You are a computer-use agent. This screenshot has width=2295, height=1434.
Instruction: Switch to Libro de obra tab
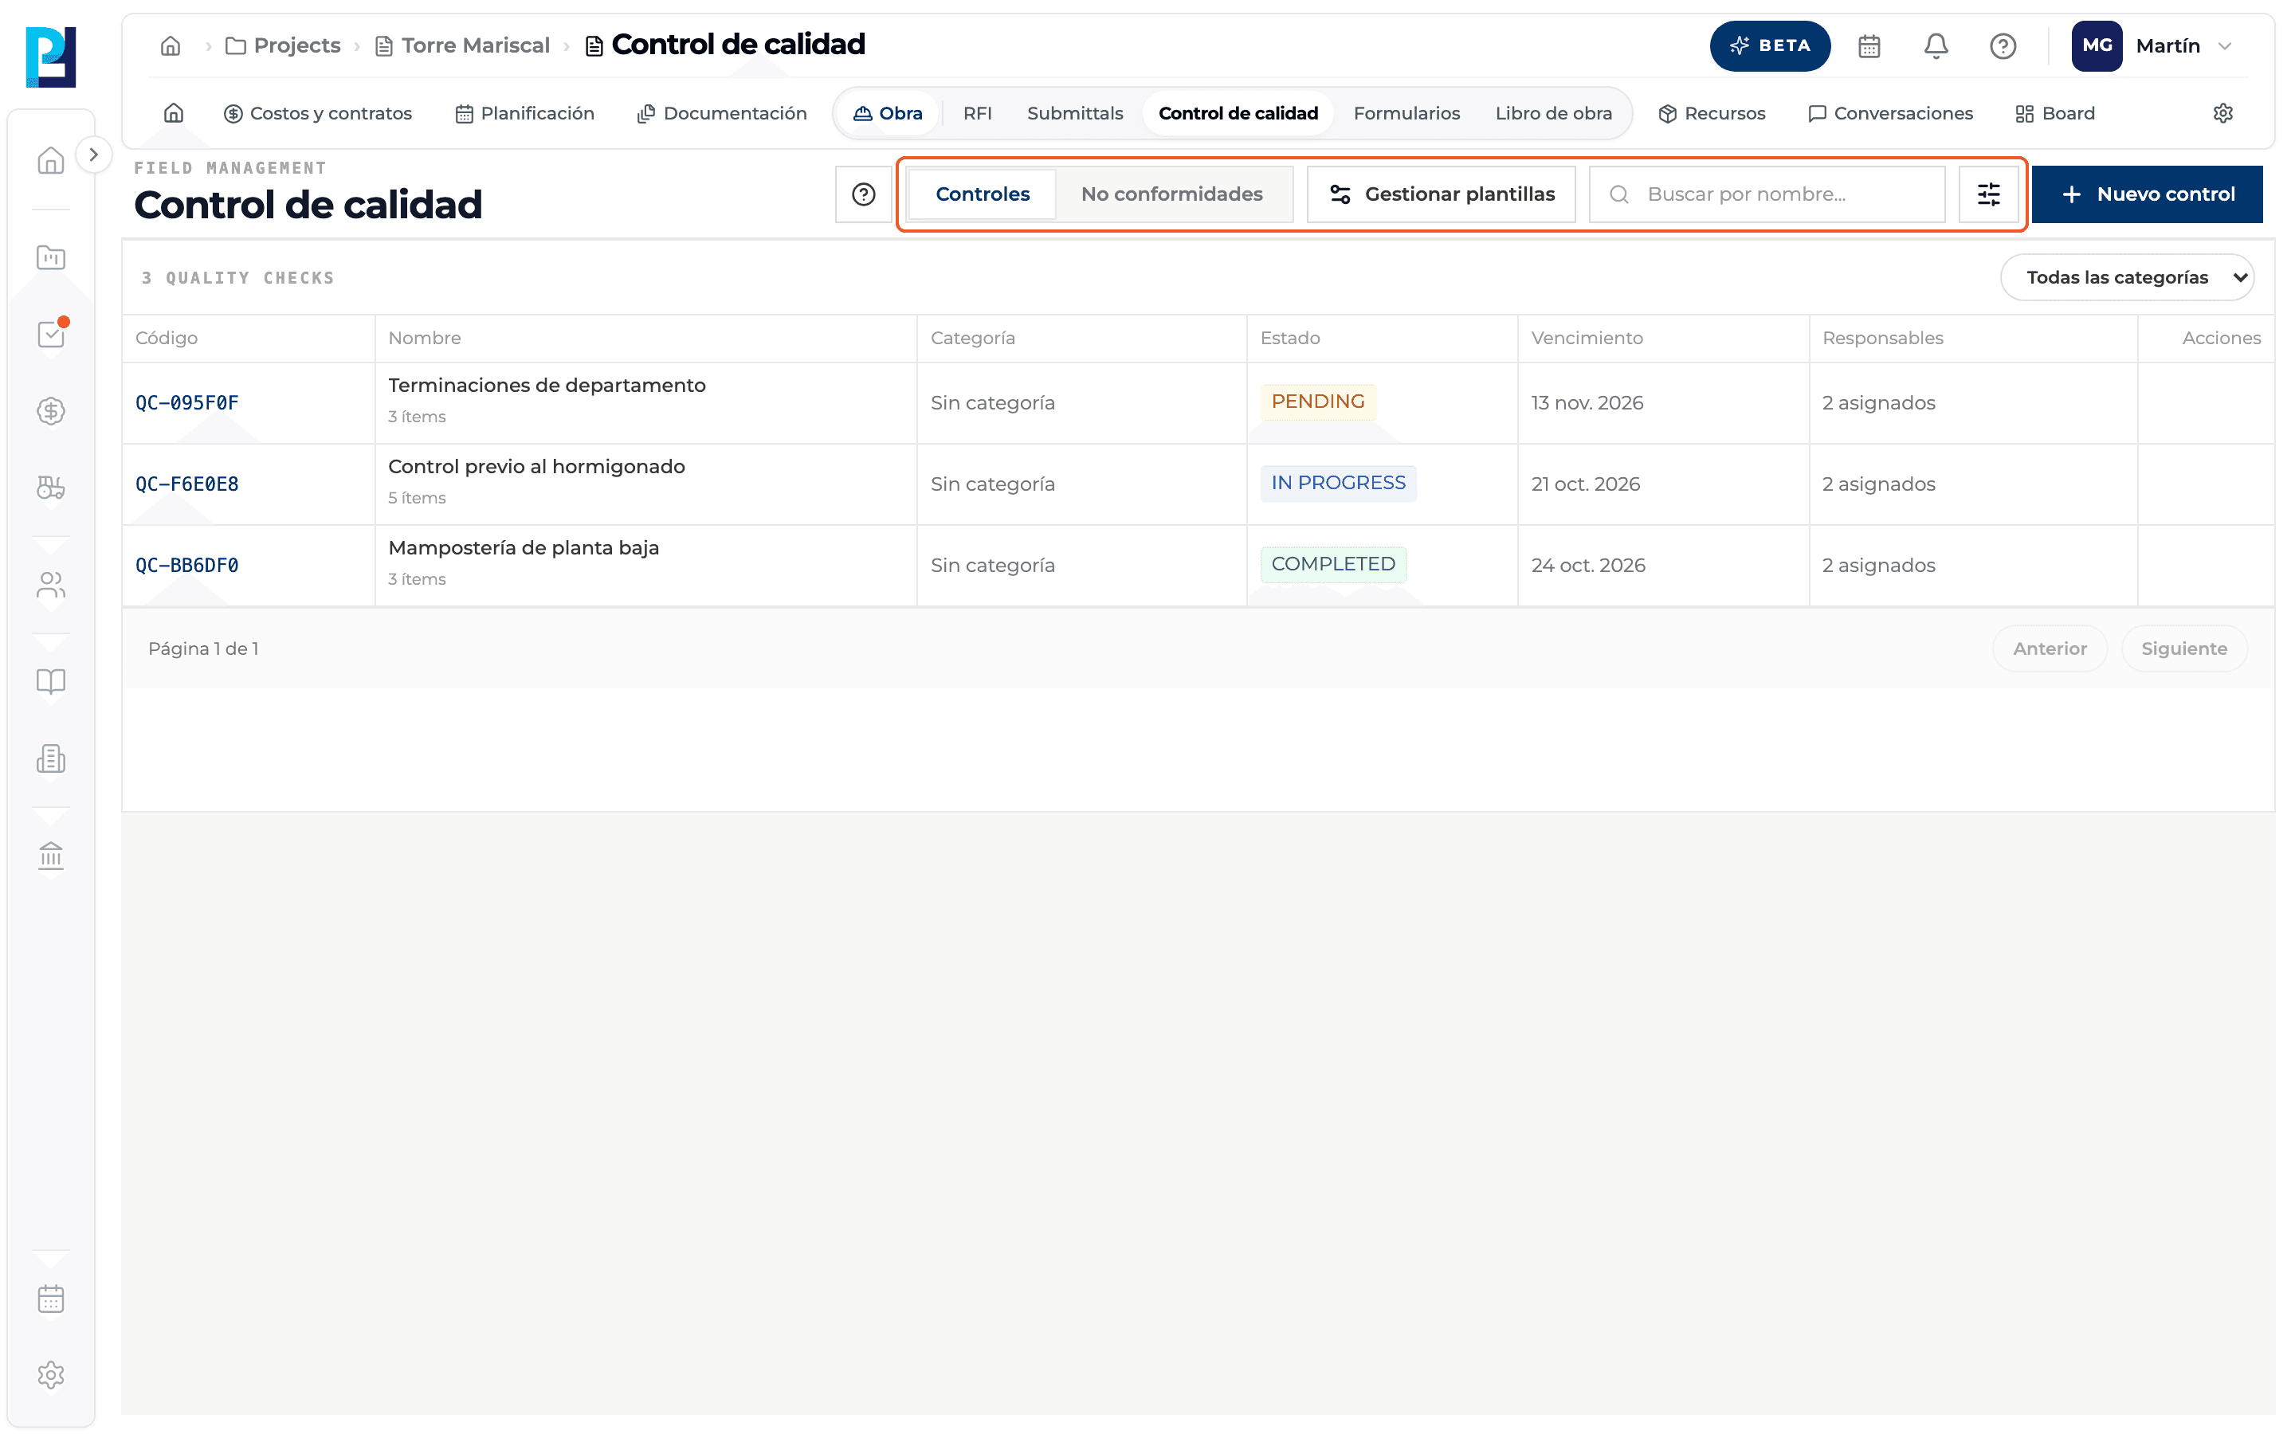[1553, 113]
